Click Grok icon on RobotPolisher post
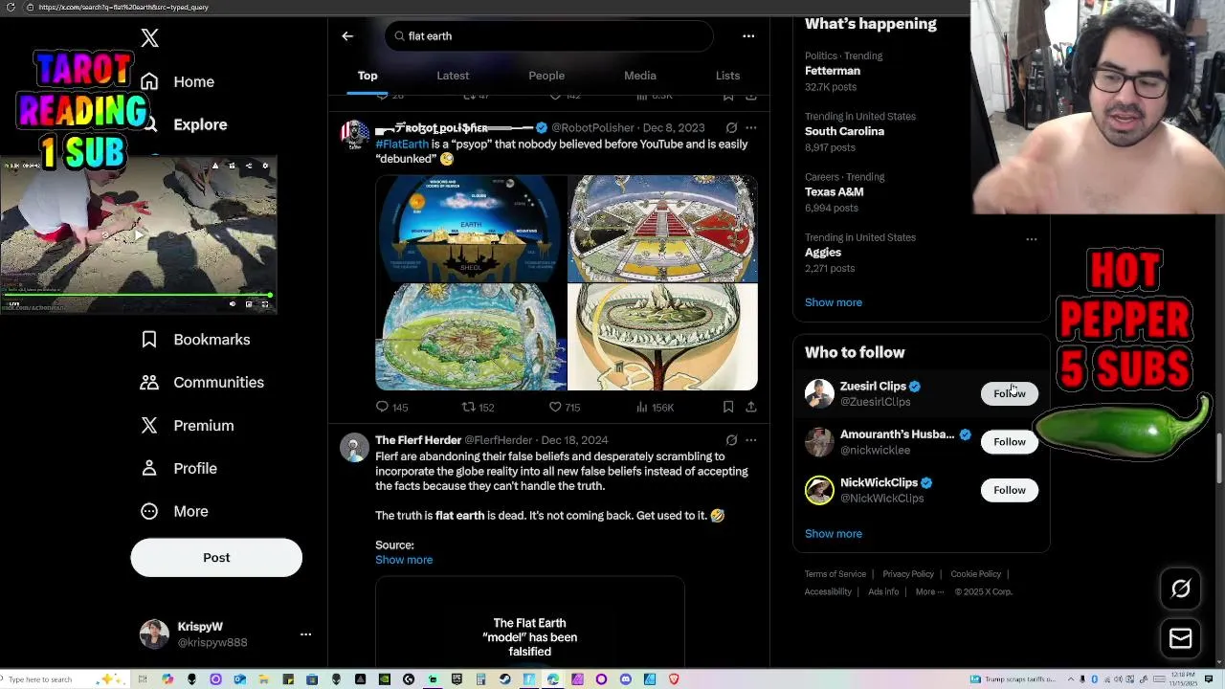1225x689 pixels. tap(731, 128)
